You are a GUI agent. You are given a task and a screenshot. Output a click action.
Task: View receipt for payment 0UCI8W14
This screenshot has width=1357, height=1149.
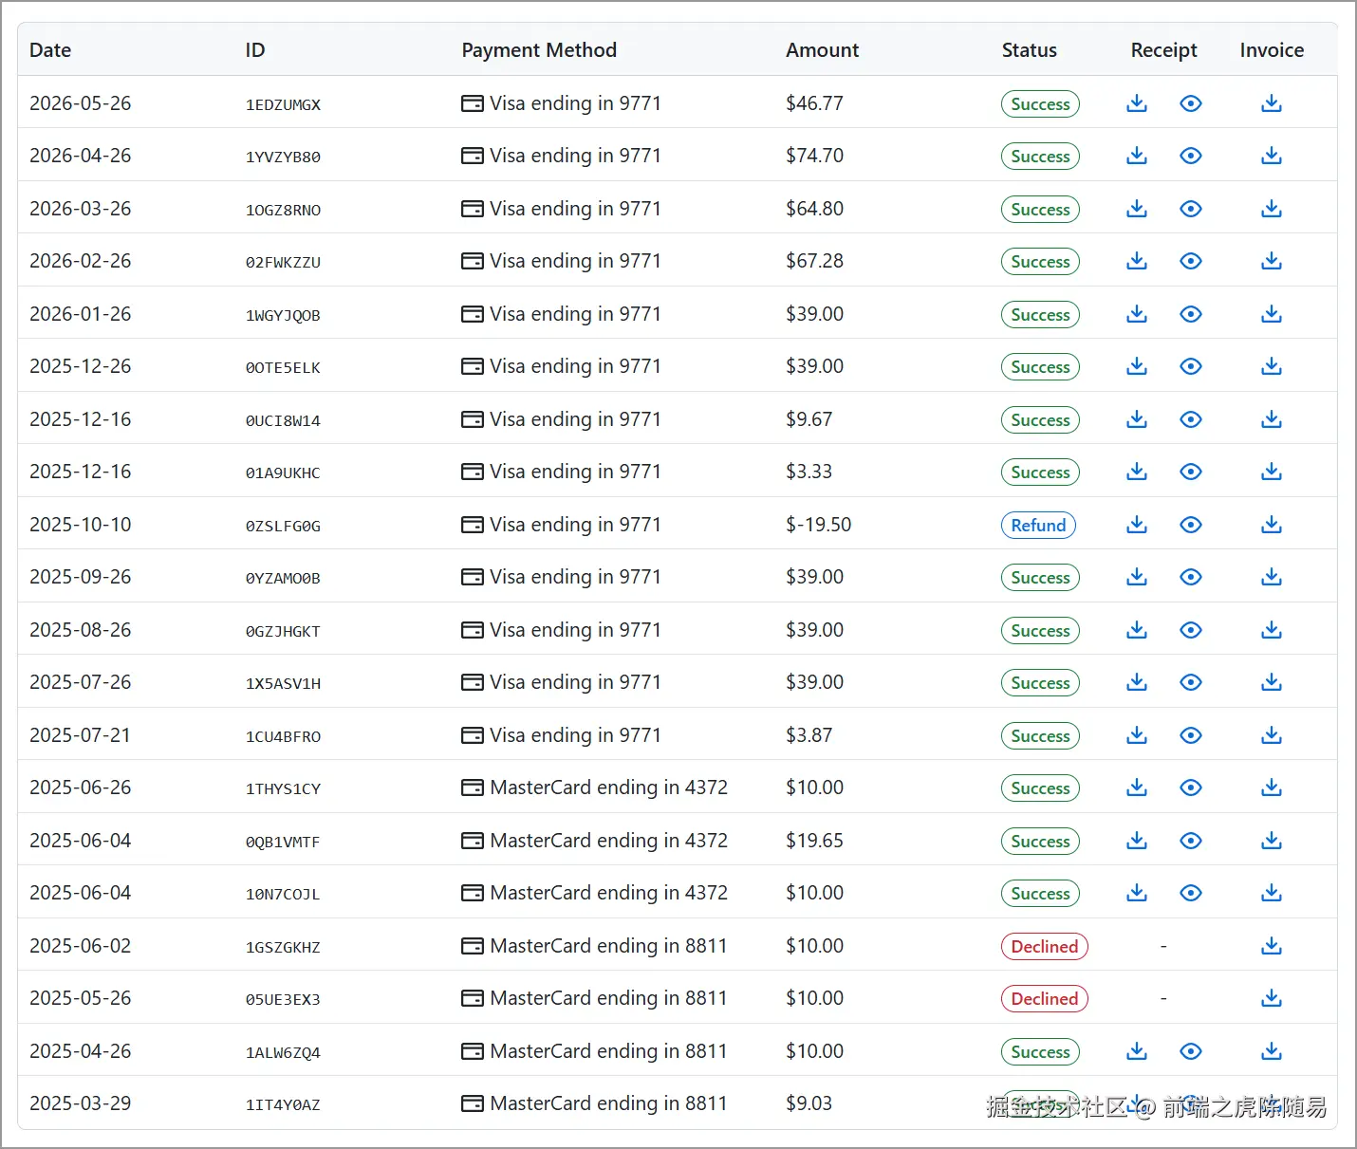(x=1191, y=419)
